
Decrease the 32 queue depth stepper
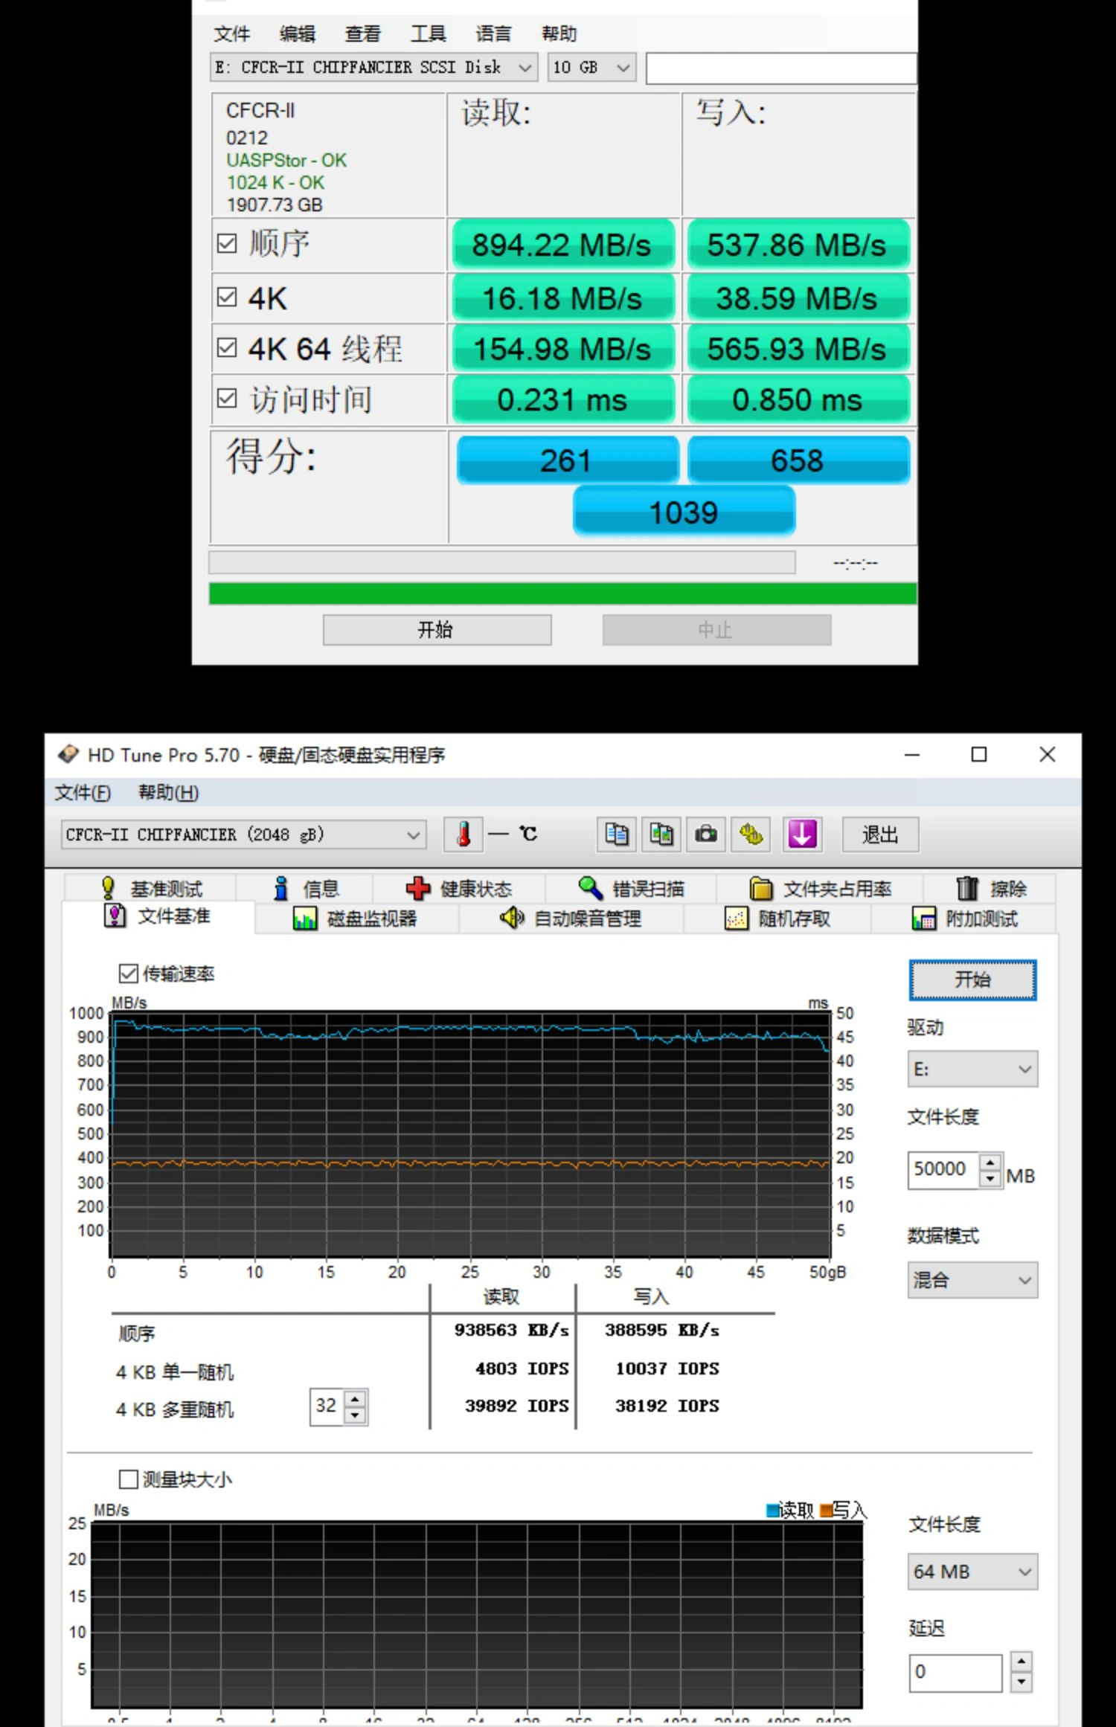click(x=356, y=1415)
